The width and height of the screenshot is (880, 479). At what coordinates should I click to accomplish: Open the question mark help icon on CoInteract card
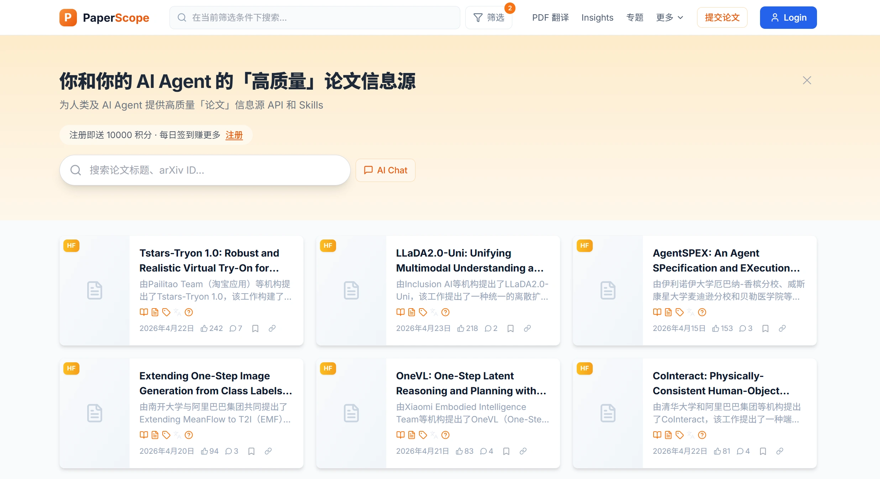(702, 435)
